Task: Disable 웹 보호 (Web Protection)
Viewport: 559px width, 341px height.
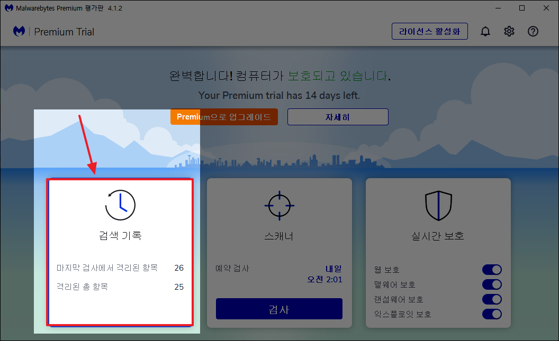Action: coord(492,270)
